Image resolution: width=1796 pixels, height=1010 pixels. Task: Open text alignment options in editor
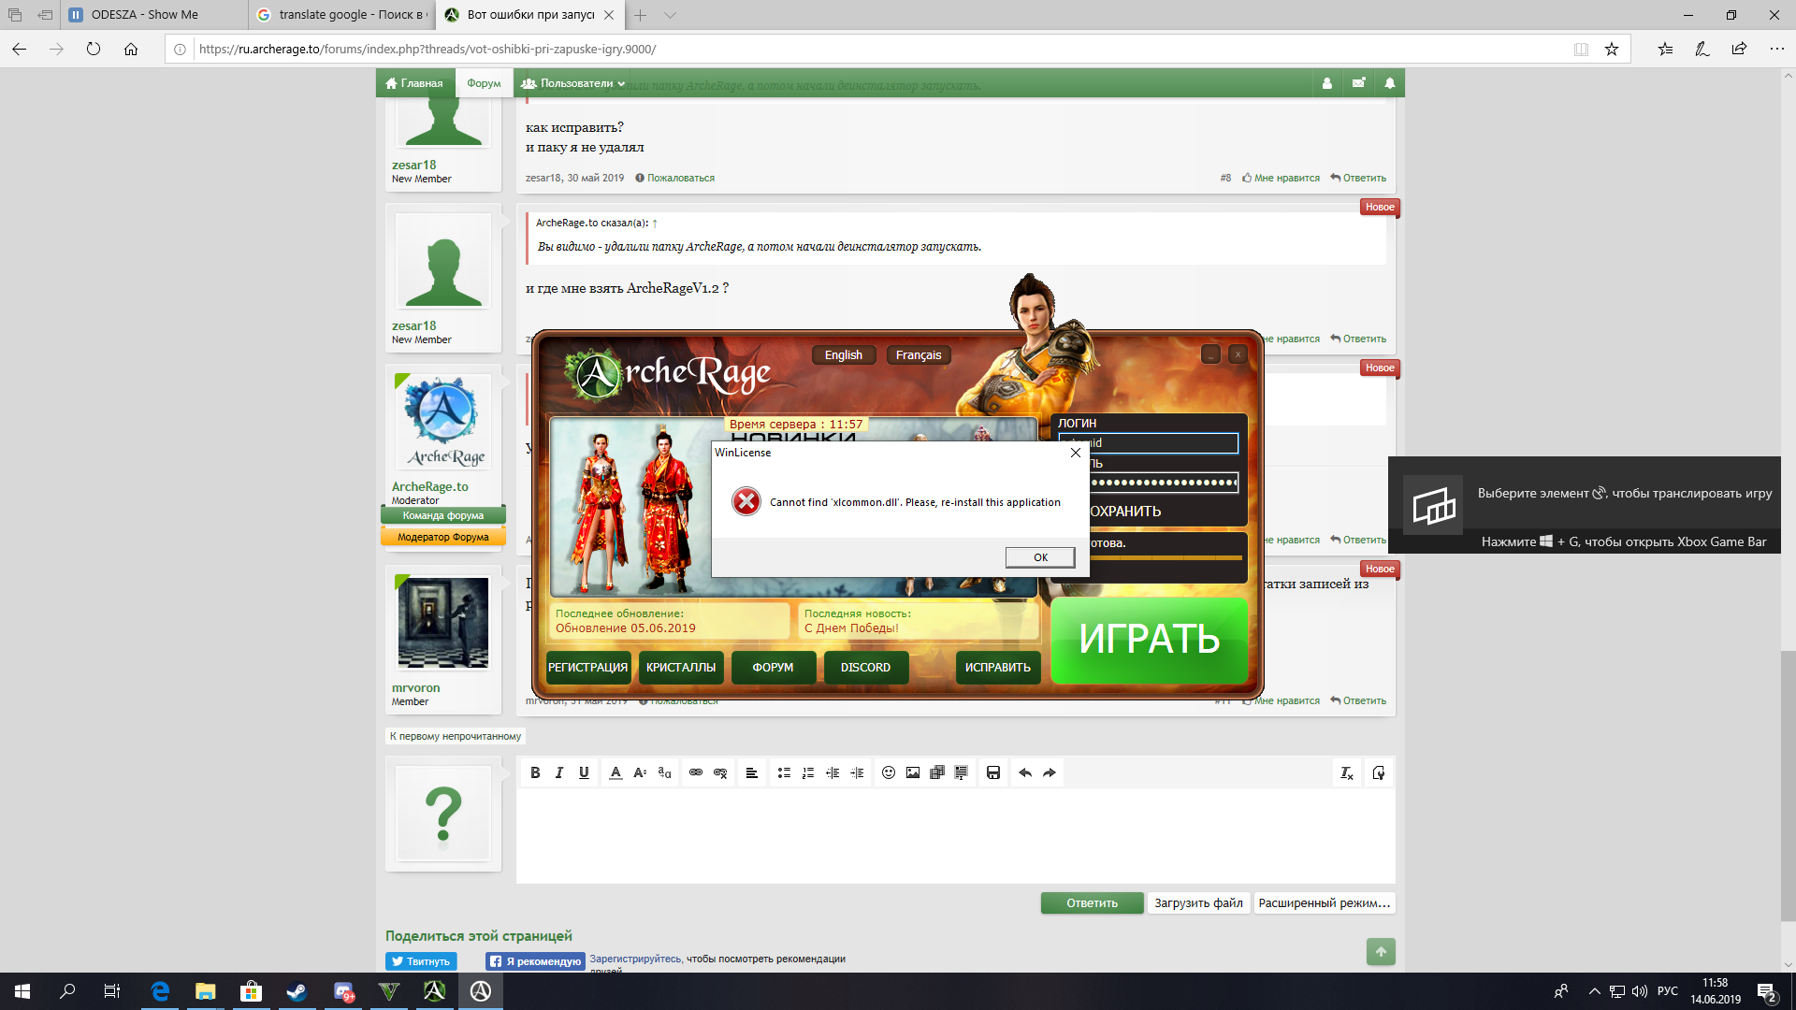point(752,772)
